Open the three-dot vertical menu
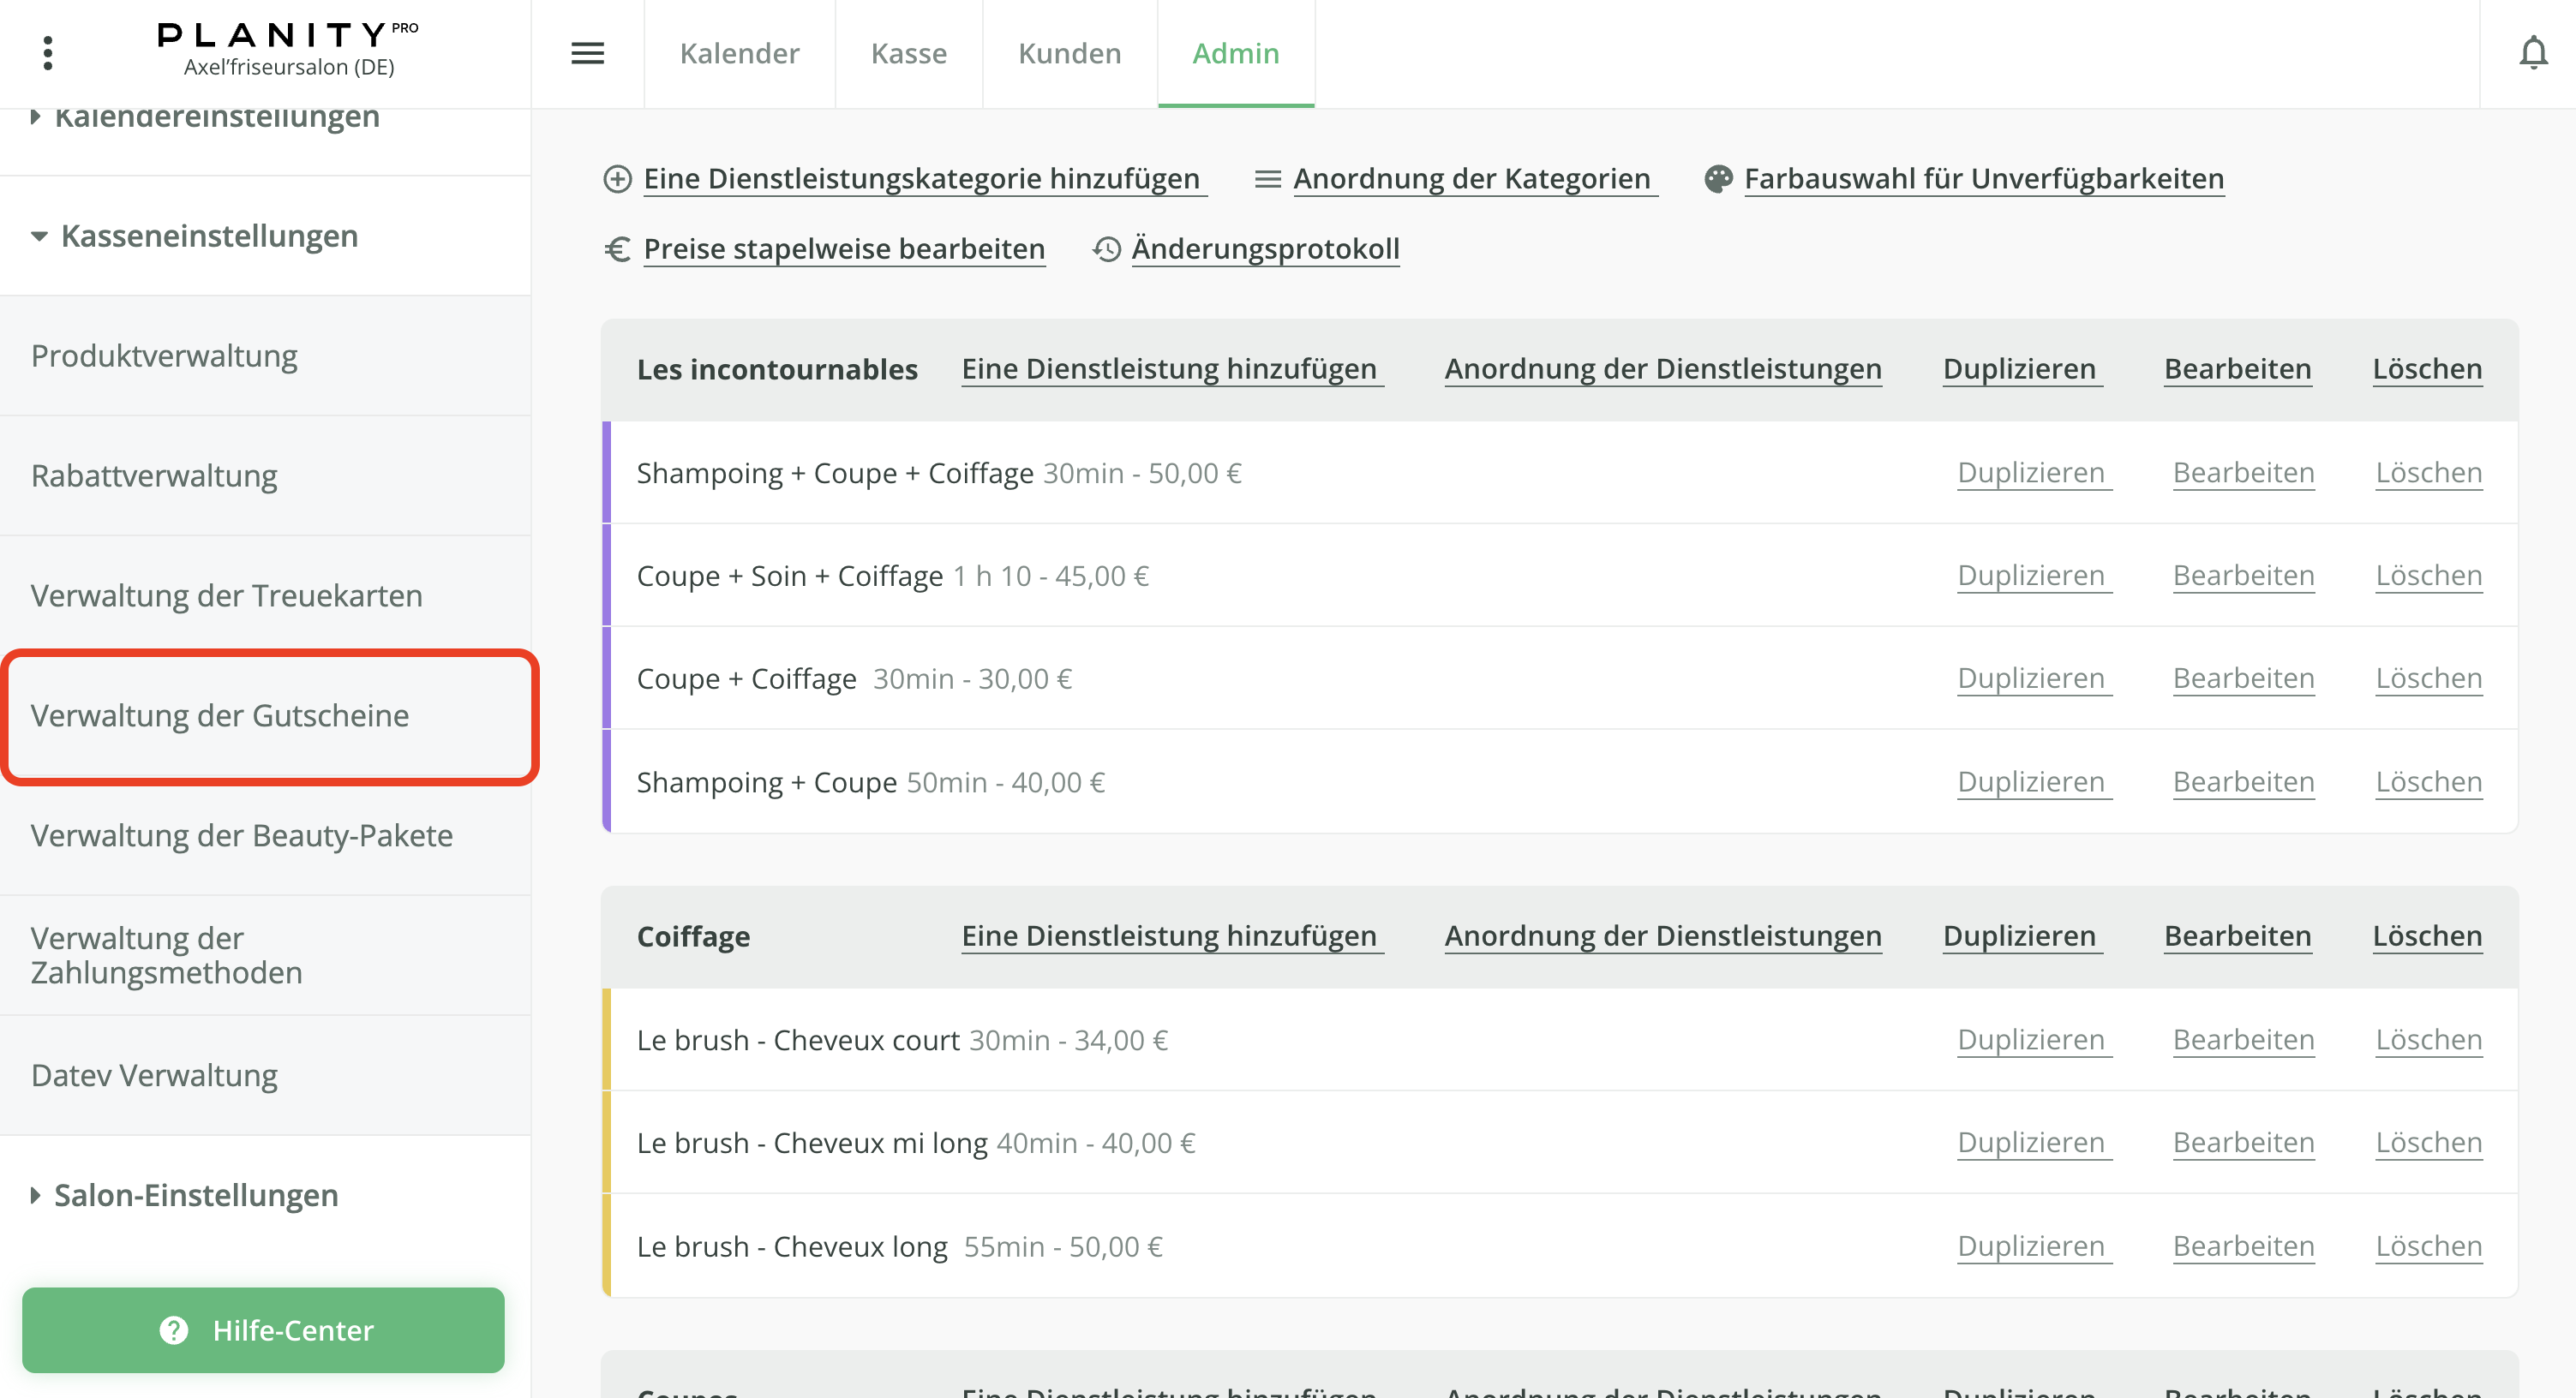2576x1398 pixels. [47, 53]
